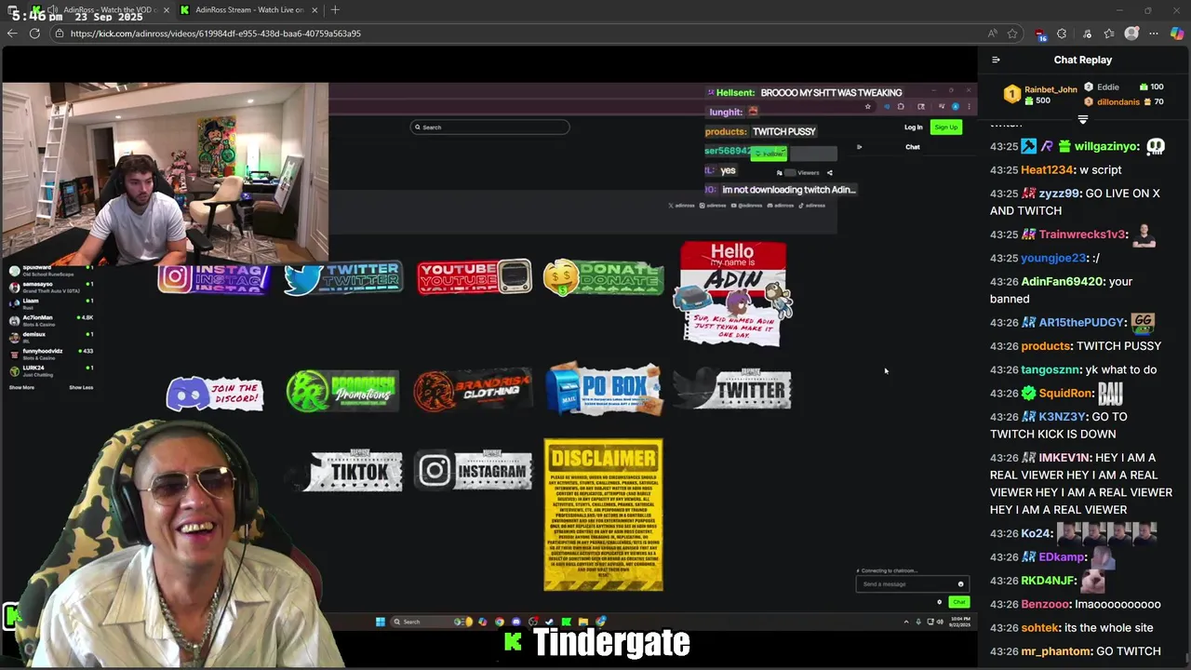
Task: Click the share icon next to Viewers
Action: pos(829,172)
